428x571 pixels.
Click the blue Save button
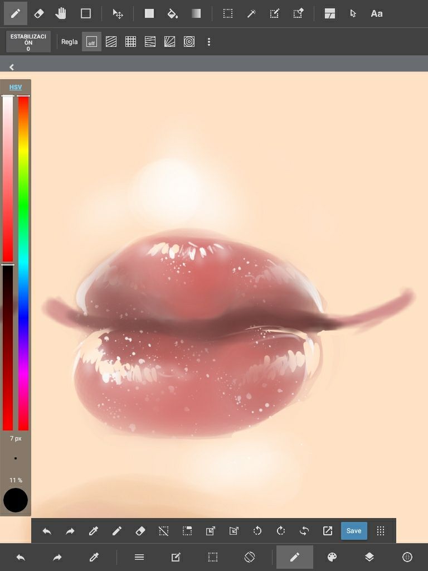(354, 531)
